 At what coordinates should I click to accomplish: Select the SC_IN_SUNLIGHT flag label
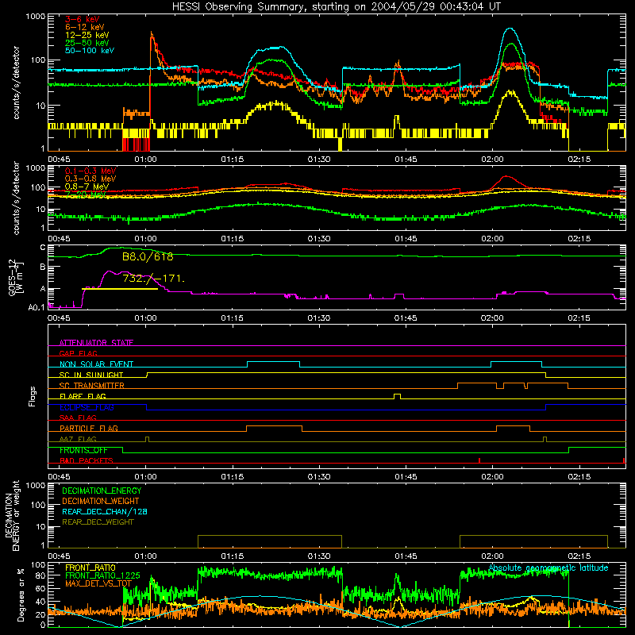point(91,375)
